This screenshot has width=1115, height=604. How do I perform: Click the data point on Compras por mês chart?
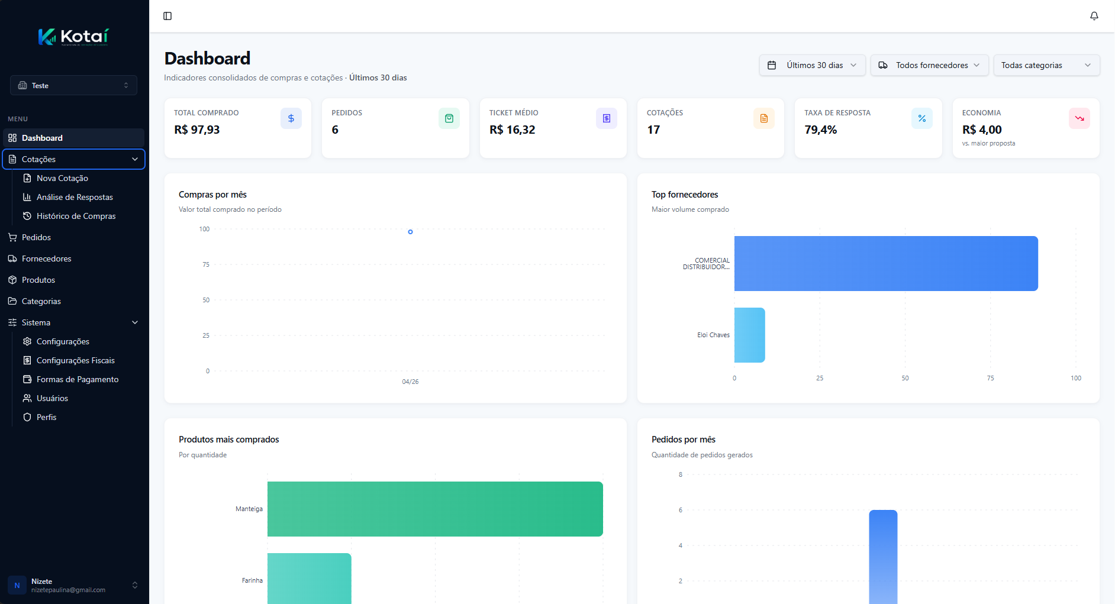coord(410,232)
